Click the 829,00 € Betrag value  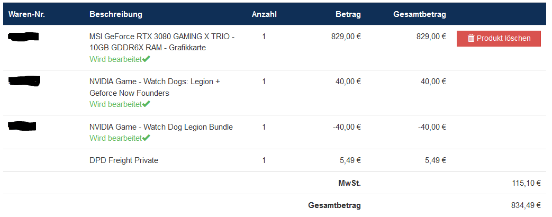[346, 37]
